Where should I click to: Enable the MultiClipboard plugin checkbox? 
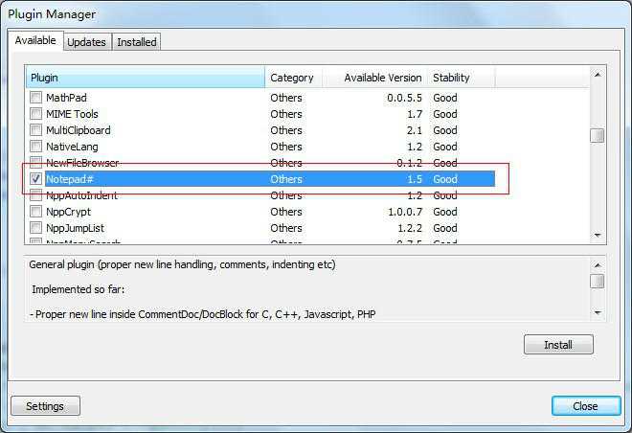(35, 130)
